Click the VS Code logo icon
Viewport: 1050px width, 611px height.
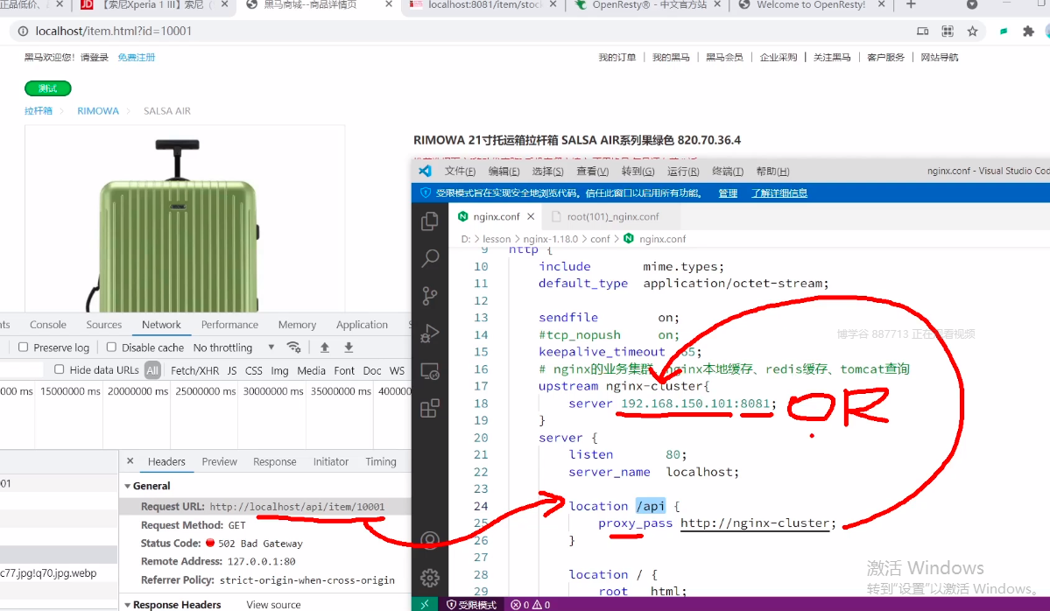pos(426,171)
